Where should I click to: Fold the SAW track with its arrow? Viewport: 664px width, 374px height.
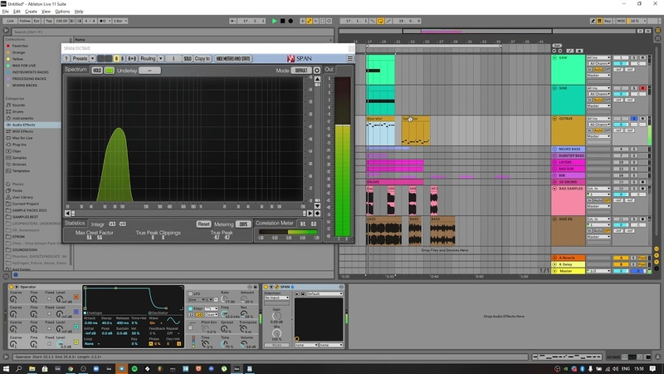pyautogui.click(x=554, y=57)
